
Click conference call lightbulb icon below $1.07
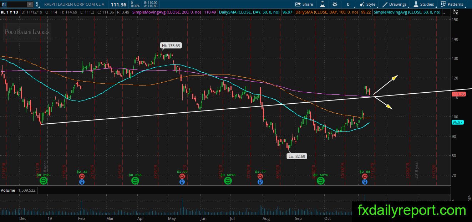click(x=182, y=182)
